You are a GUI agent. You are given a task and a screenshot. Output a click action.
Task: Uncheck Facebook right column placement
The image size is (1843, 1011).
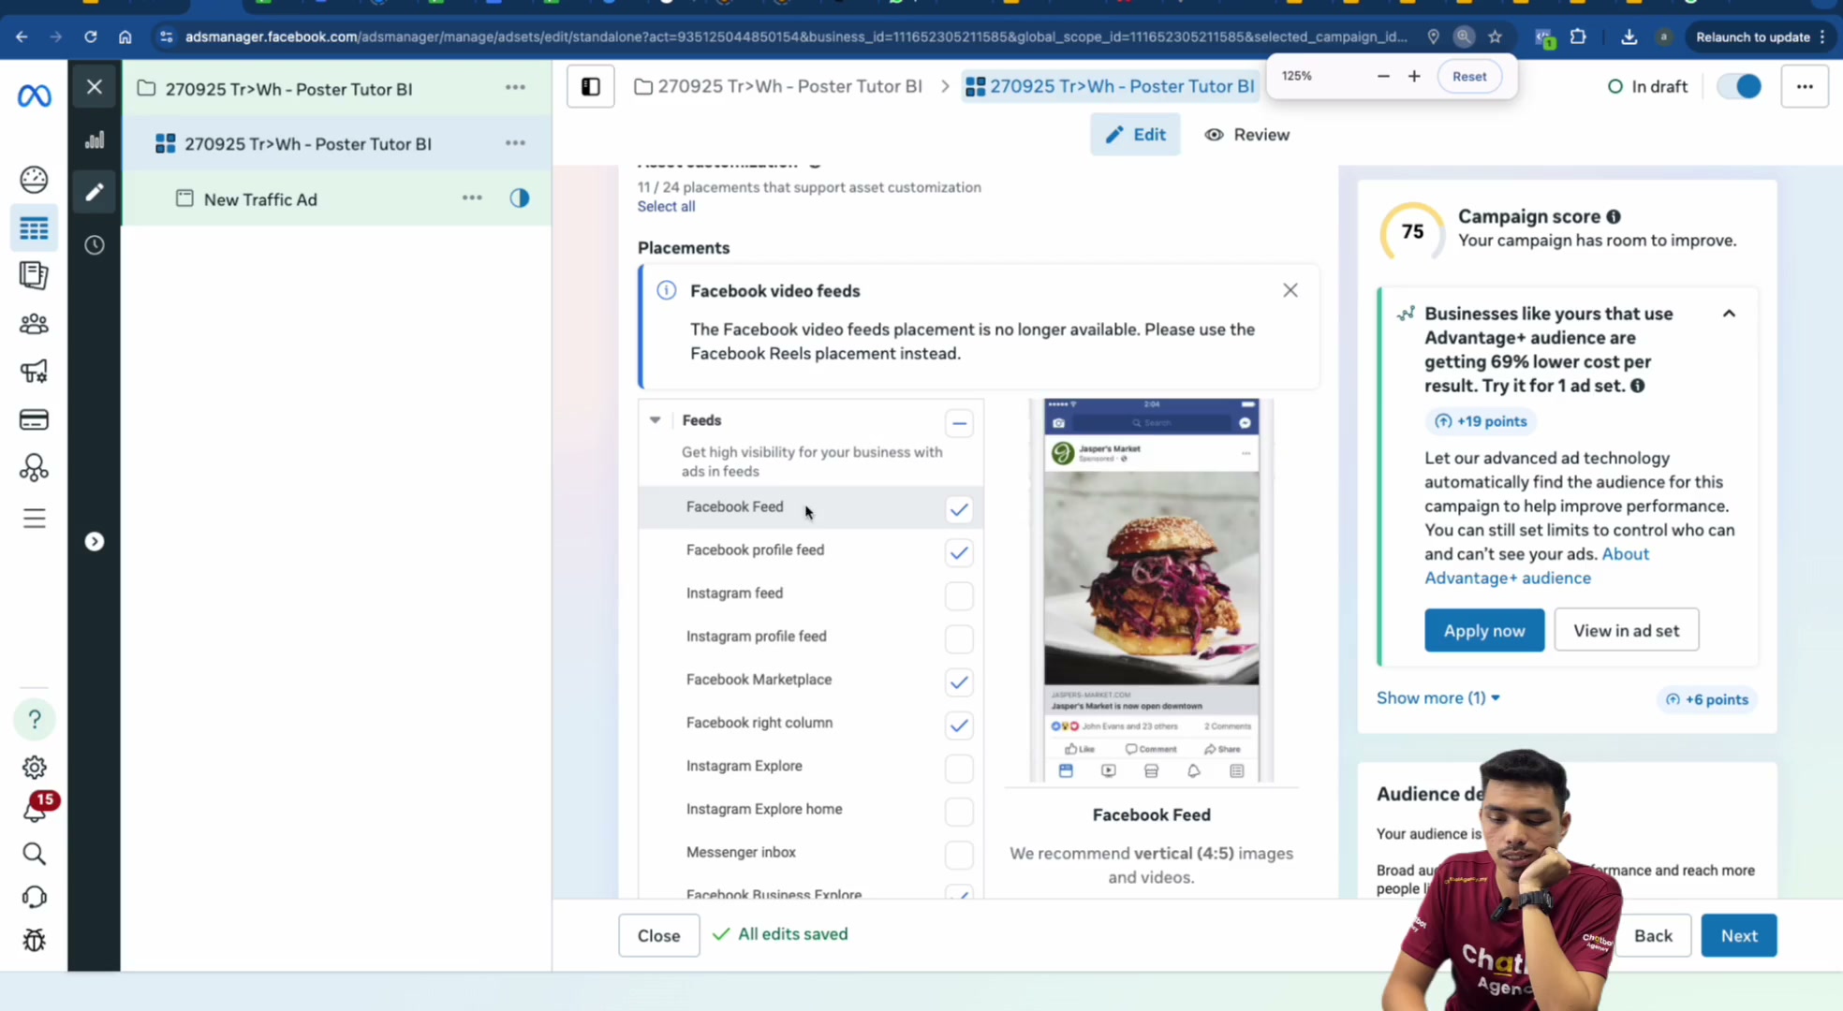[x=959, y=725]
